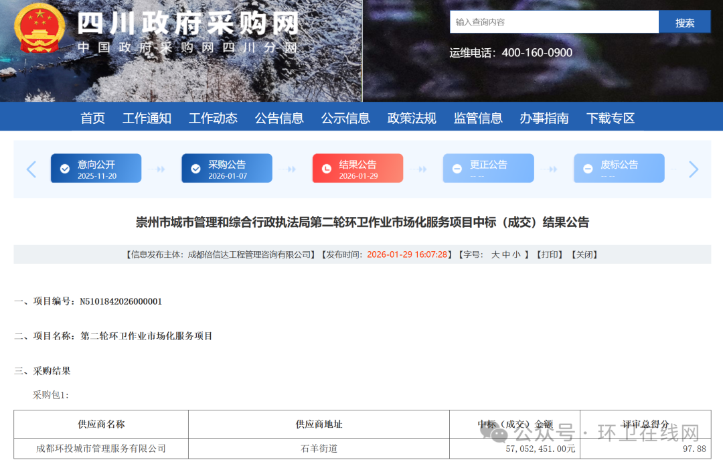Focus the 输入查询内容 search field
The image size is (723, 462).
tap(554, 22)
